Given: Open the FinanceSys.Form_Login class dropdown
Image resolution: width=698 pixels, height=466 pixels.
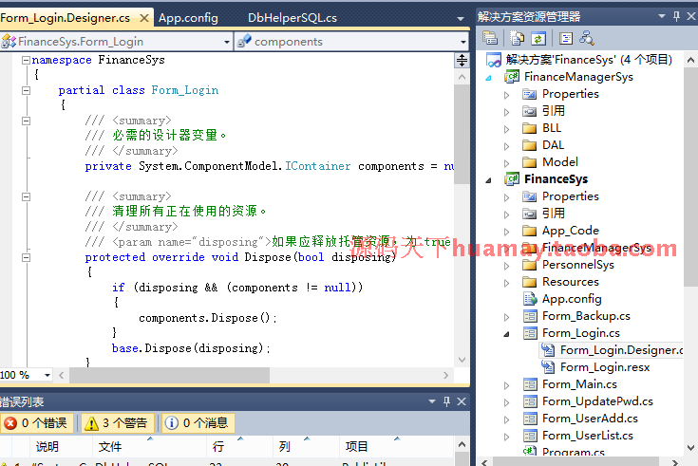Looking at the screenshot, I should point(227,42).
